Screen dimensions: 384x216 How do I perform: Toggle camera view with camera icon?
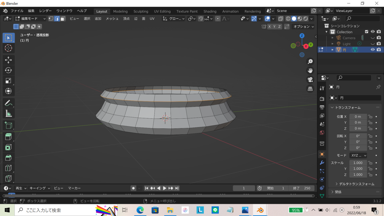click(310, 80)
